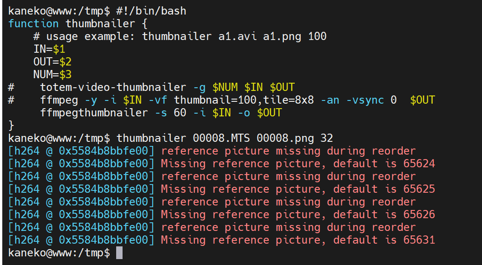Click '00008.MTS' file name in command

point(221,138)
